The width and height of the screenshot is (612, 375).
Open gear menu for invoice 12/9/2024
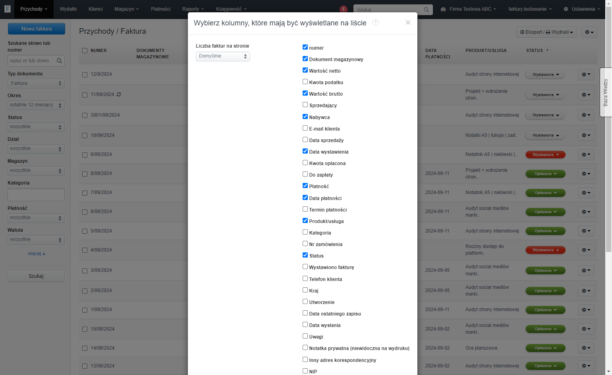click(x=586, y=75)
